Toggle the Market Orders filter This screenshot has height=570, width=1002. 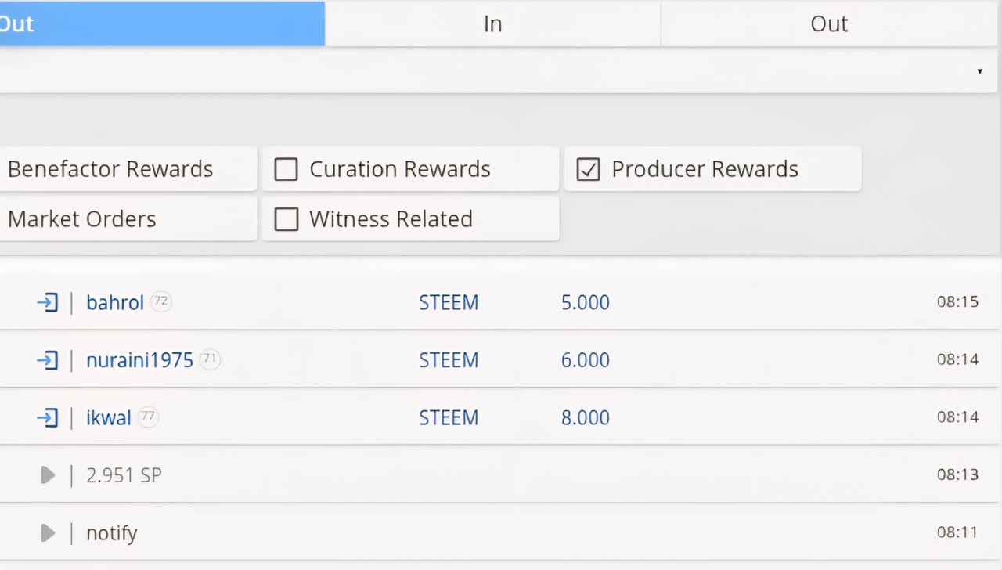128,219
